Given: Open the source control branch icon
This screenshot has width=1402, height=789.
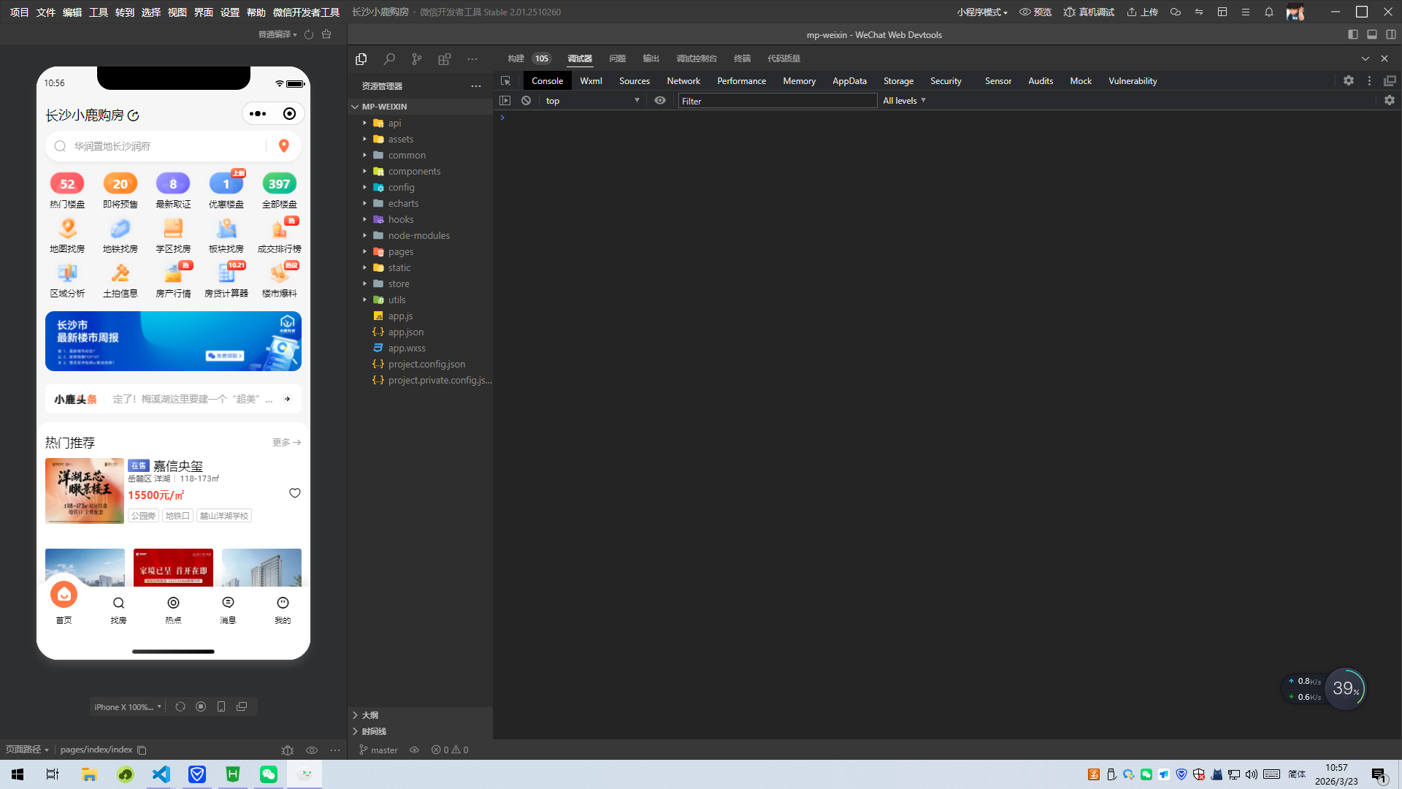Looking at the screenshot, I should pyautogui.click(x=416, y=59).
